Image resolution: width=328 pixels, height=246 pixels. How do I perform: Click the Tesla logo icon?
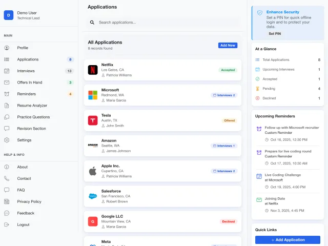coord(93,120)
